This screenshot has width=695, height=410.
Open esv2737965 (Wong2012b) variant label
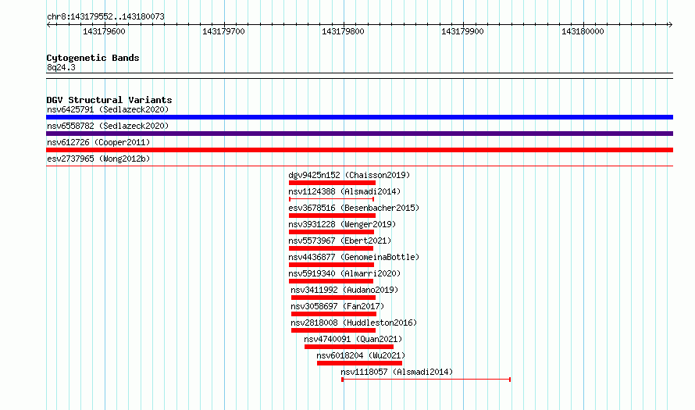click(98, 159)
